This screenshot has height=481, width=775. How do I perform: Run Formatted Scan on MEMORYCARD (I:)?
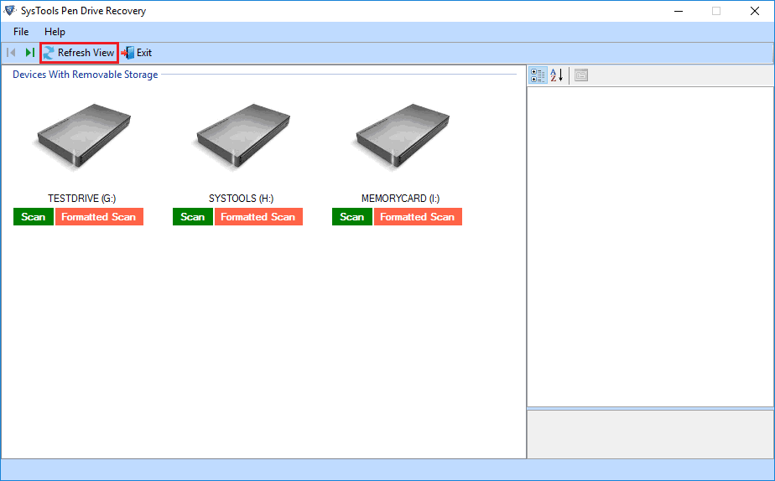click(418, 217)
